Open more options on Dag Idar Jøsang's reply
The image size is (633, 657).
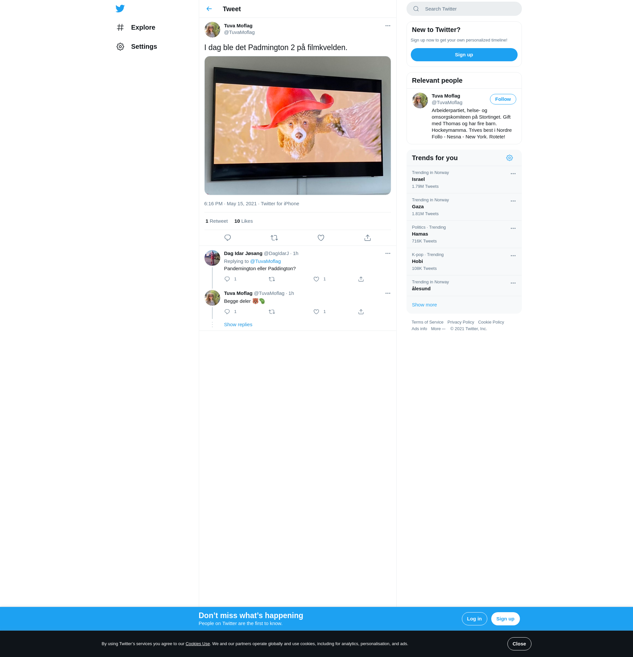(388, 253)
